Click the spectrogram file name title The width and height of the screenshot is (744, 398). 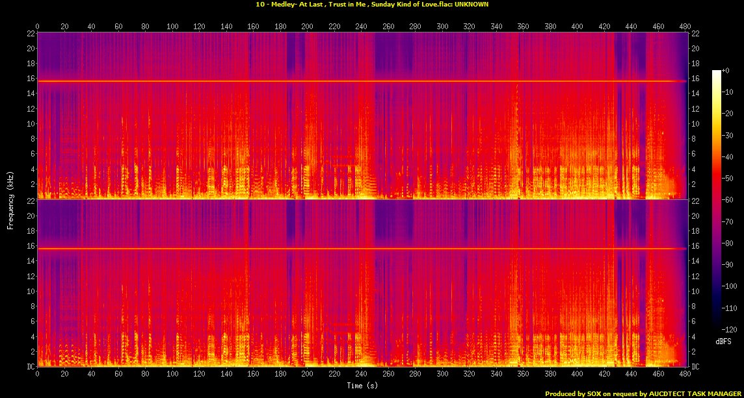(373, 5)
